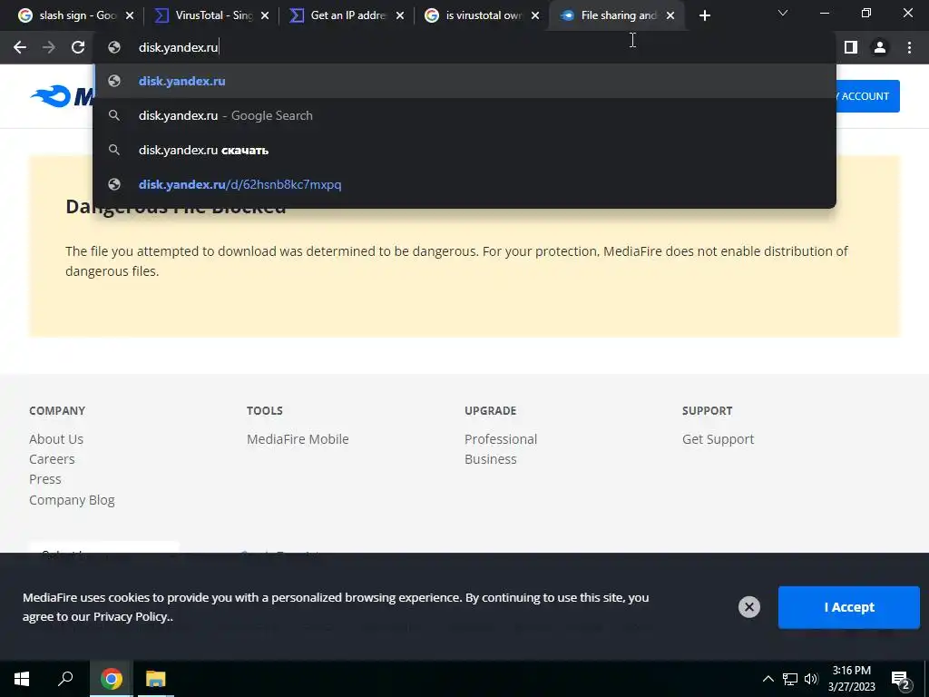The width and height of the screenshot is (929, 697).
Task: Open the Chrome profile avatar icon
Action: (880, 47)
